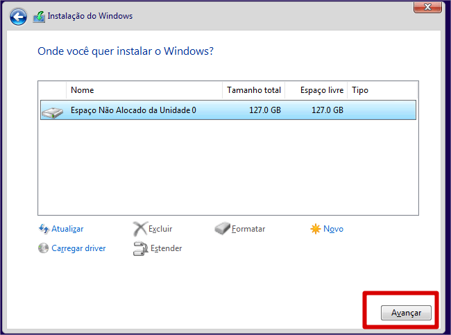
Task: Create a new partition with Novo
Action: [x=333, y=229]
